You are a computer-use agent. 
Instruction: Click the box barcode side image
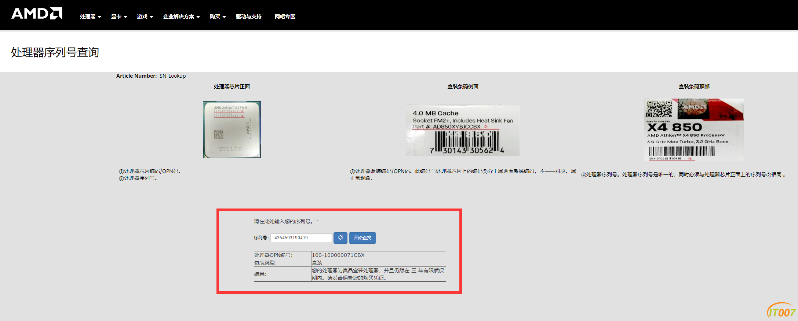[x=463, y=130]
